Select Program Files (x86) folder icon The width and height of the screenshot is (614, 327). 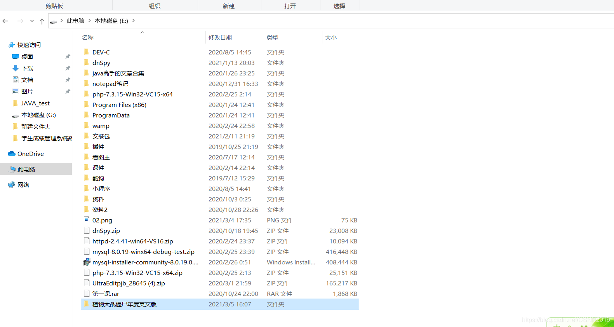86,104
